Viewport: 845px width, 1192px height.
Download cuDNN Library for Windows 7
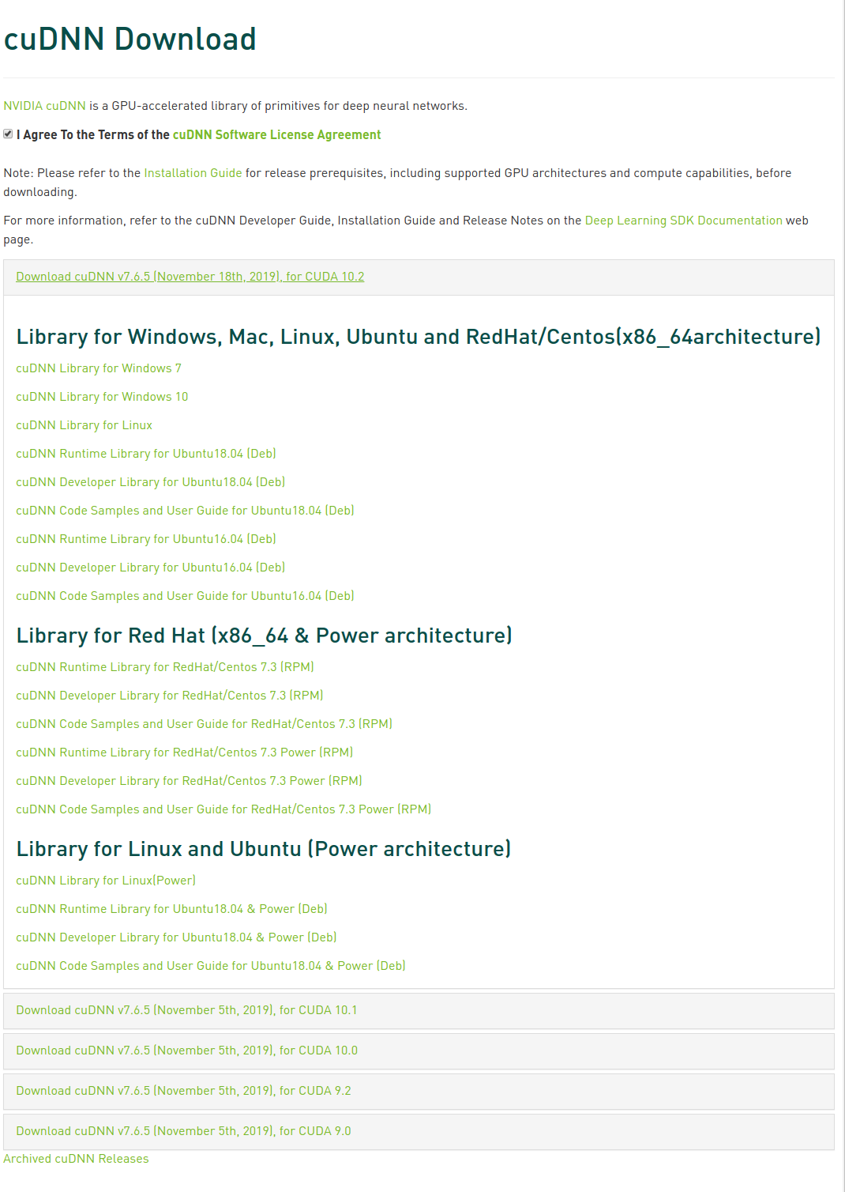click(x=99, y=368)
